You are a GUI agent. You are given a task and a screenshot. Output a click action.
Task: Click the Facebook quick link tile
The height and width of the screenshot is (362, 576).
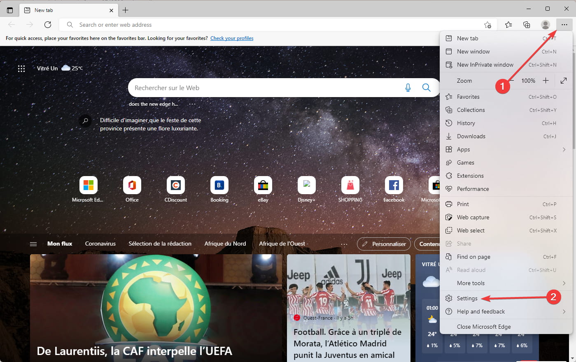394,190
